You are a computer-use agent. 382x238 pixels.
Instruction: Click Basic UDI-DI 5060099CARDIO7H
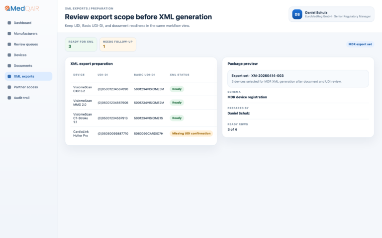148,133
